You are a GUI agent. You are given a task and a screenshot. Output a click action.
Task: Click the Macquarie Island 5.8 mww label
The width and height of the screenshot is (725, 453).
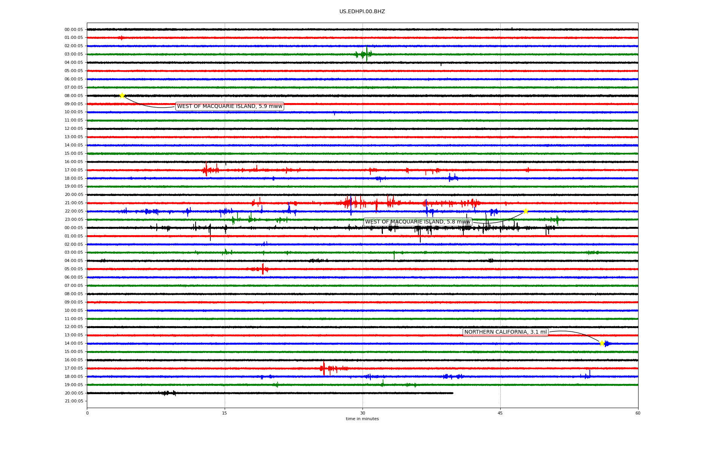pyautogui.click(x=418, y=222)
